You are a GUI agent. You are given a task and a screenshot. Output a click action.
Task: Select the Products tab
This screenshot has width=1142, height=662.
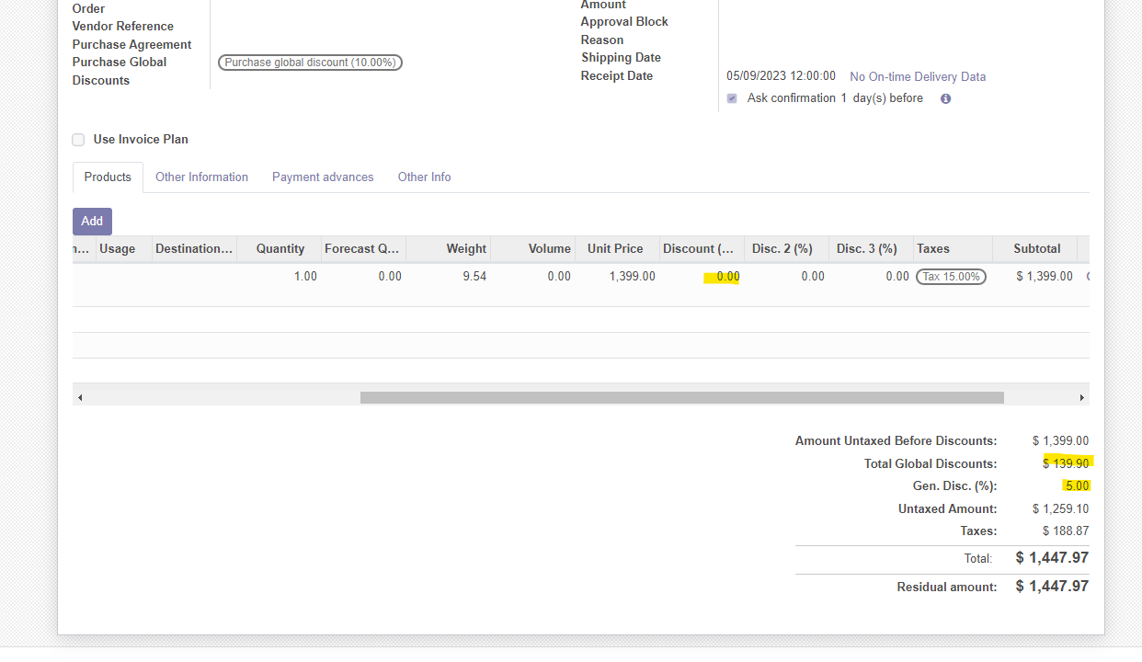pyautogui.click(x=108, y=177)
